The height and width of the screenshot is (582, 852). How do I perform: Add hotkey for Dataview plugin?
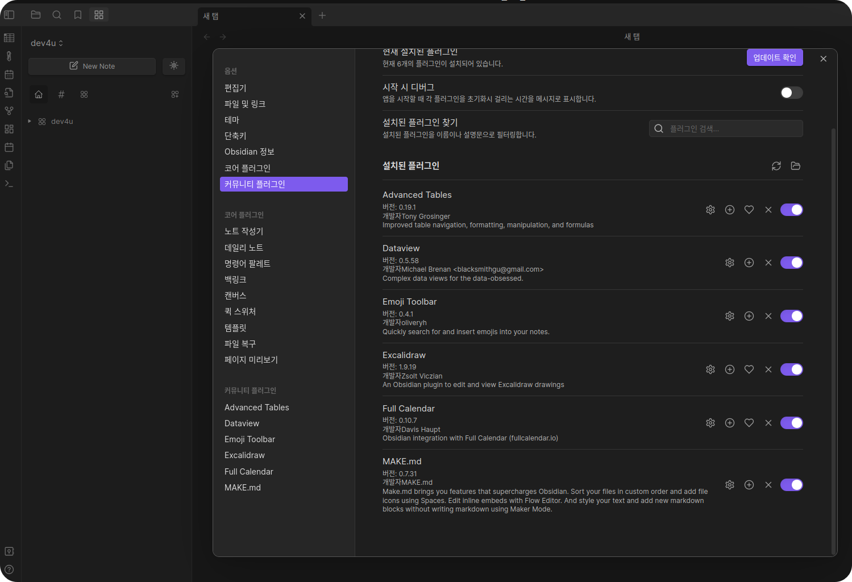749,263
